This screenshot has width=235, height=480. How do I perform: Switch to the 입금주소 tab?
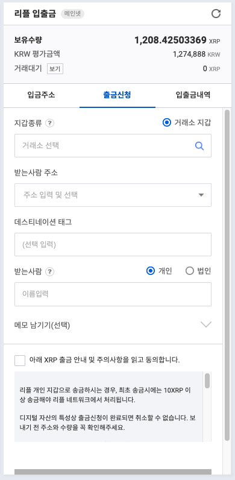pyautogui.click(x=42, y=95)
